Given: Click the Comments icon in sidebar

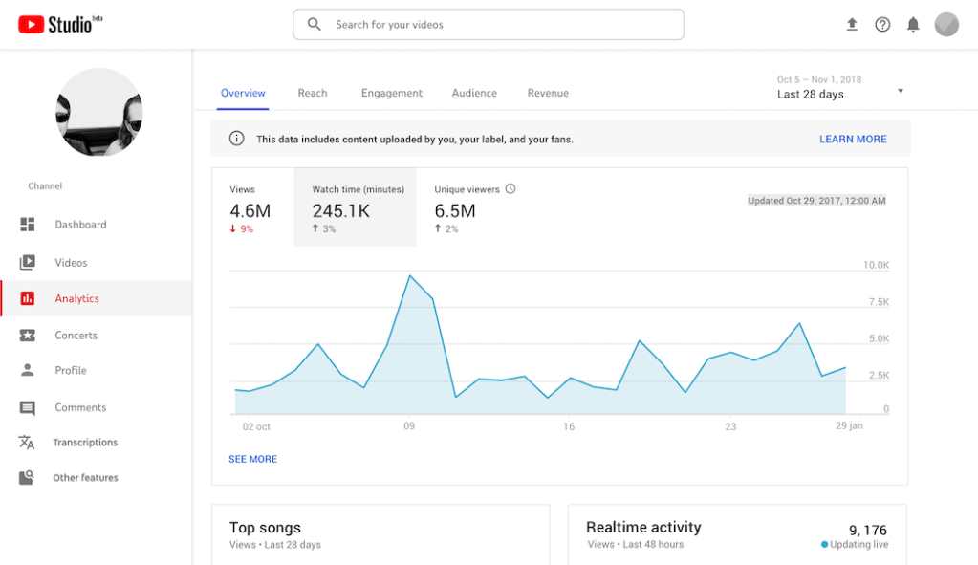Looking at the screenshot, I should 28,408.
